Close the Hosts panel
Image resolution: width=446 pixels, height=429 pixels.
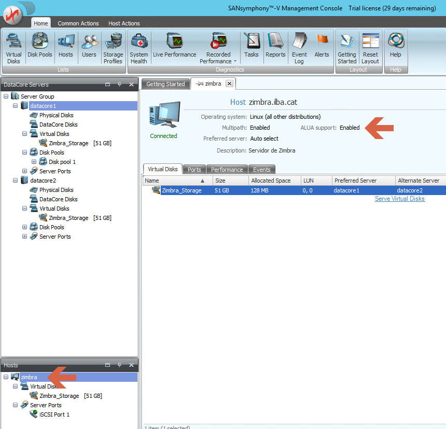[131, 365]
